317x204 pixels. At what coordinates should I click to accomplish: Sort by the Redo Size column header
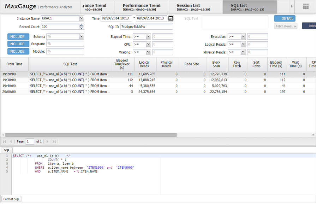192,64
